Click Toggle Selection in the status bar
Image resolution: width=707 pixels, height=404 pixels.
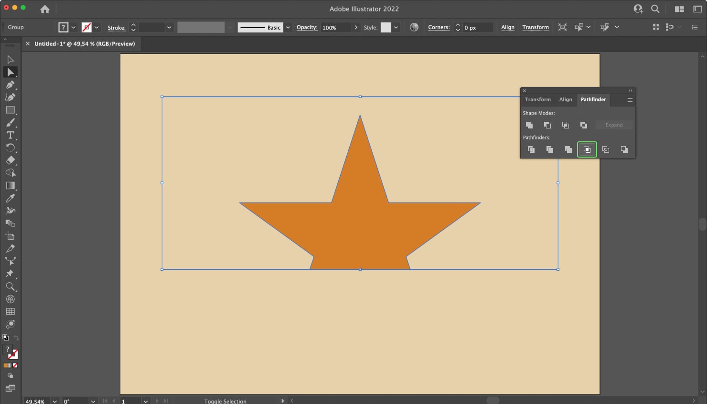tap(225, 401)
